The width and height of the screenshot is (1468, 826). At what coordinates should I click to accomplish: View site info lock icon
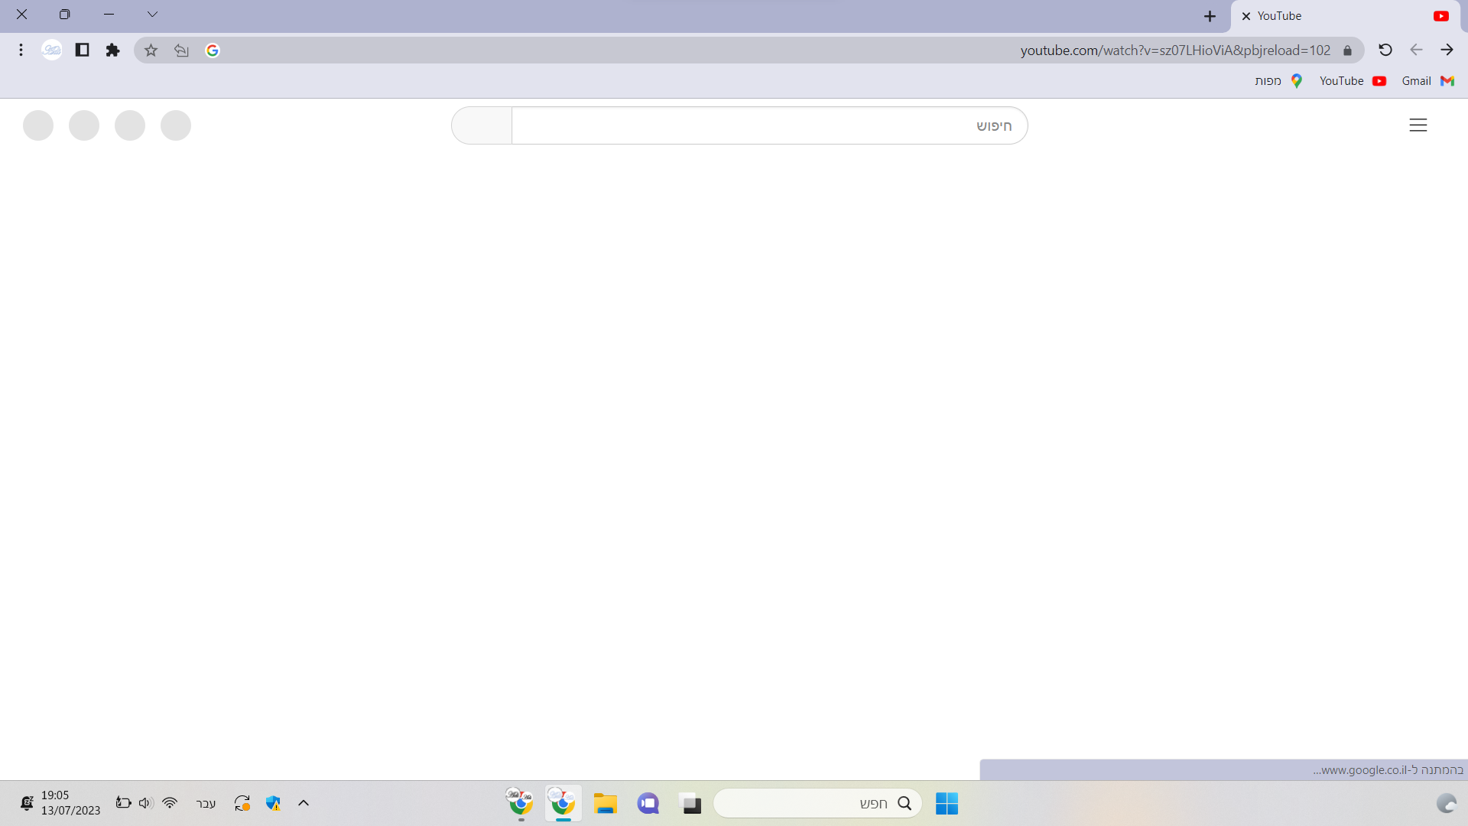[x=1347, y=50]
